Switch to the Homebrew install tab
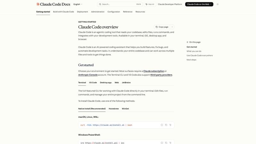 coord(114,109)
